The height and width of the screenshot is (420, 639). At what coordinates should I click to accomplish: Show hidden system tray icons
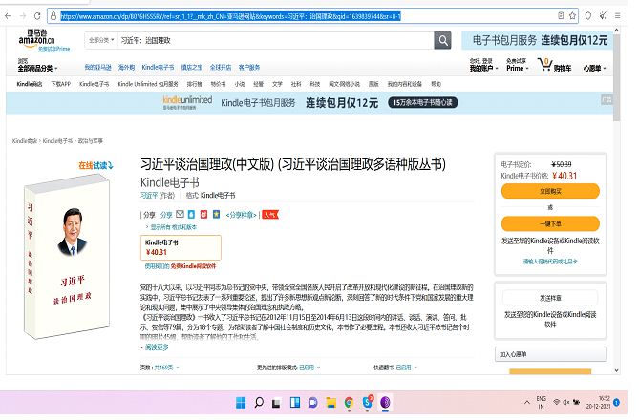[527, 403]
